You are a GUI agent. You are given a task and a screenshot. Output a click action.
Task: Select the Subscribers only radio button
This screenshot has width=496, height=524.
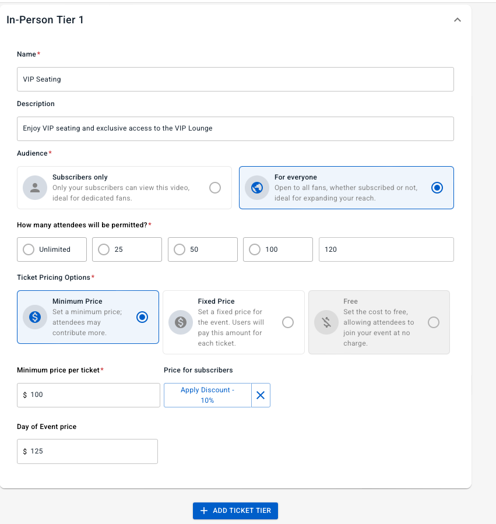215,188
